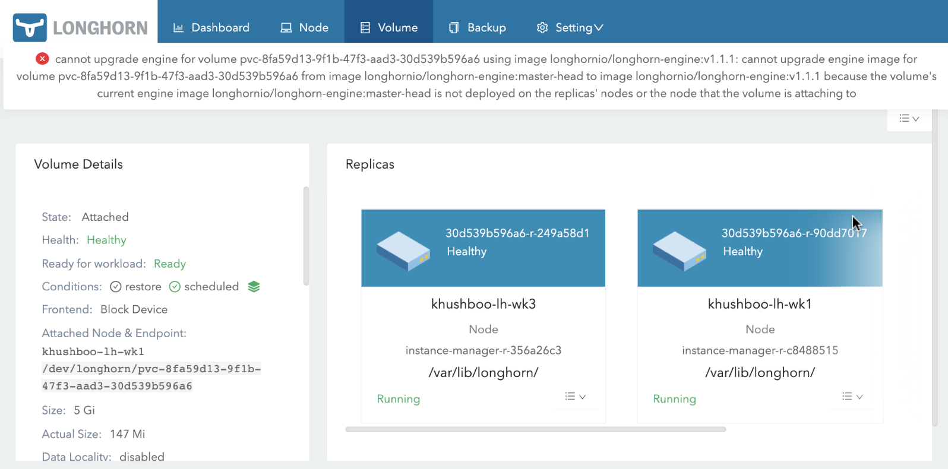Click the Running status on khushboo-lh-wk3 replica

[399, 399]
